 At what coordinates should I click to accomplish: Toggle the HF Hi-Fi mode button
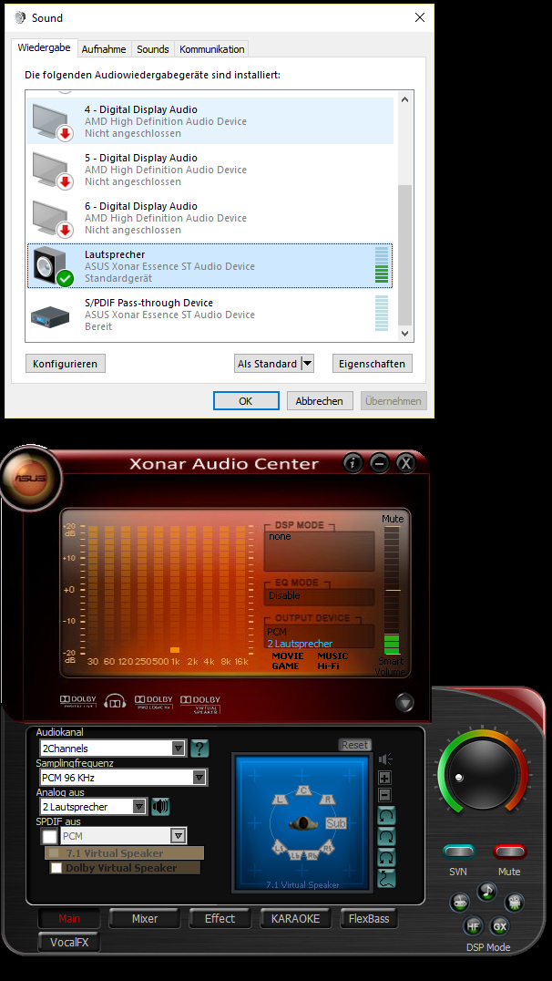[x=474, y=926]
